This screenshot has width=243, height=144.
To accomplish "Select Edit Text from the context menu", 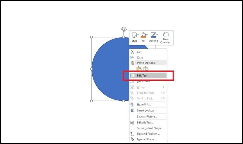I will (142, 76).
